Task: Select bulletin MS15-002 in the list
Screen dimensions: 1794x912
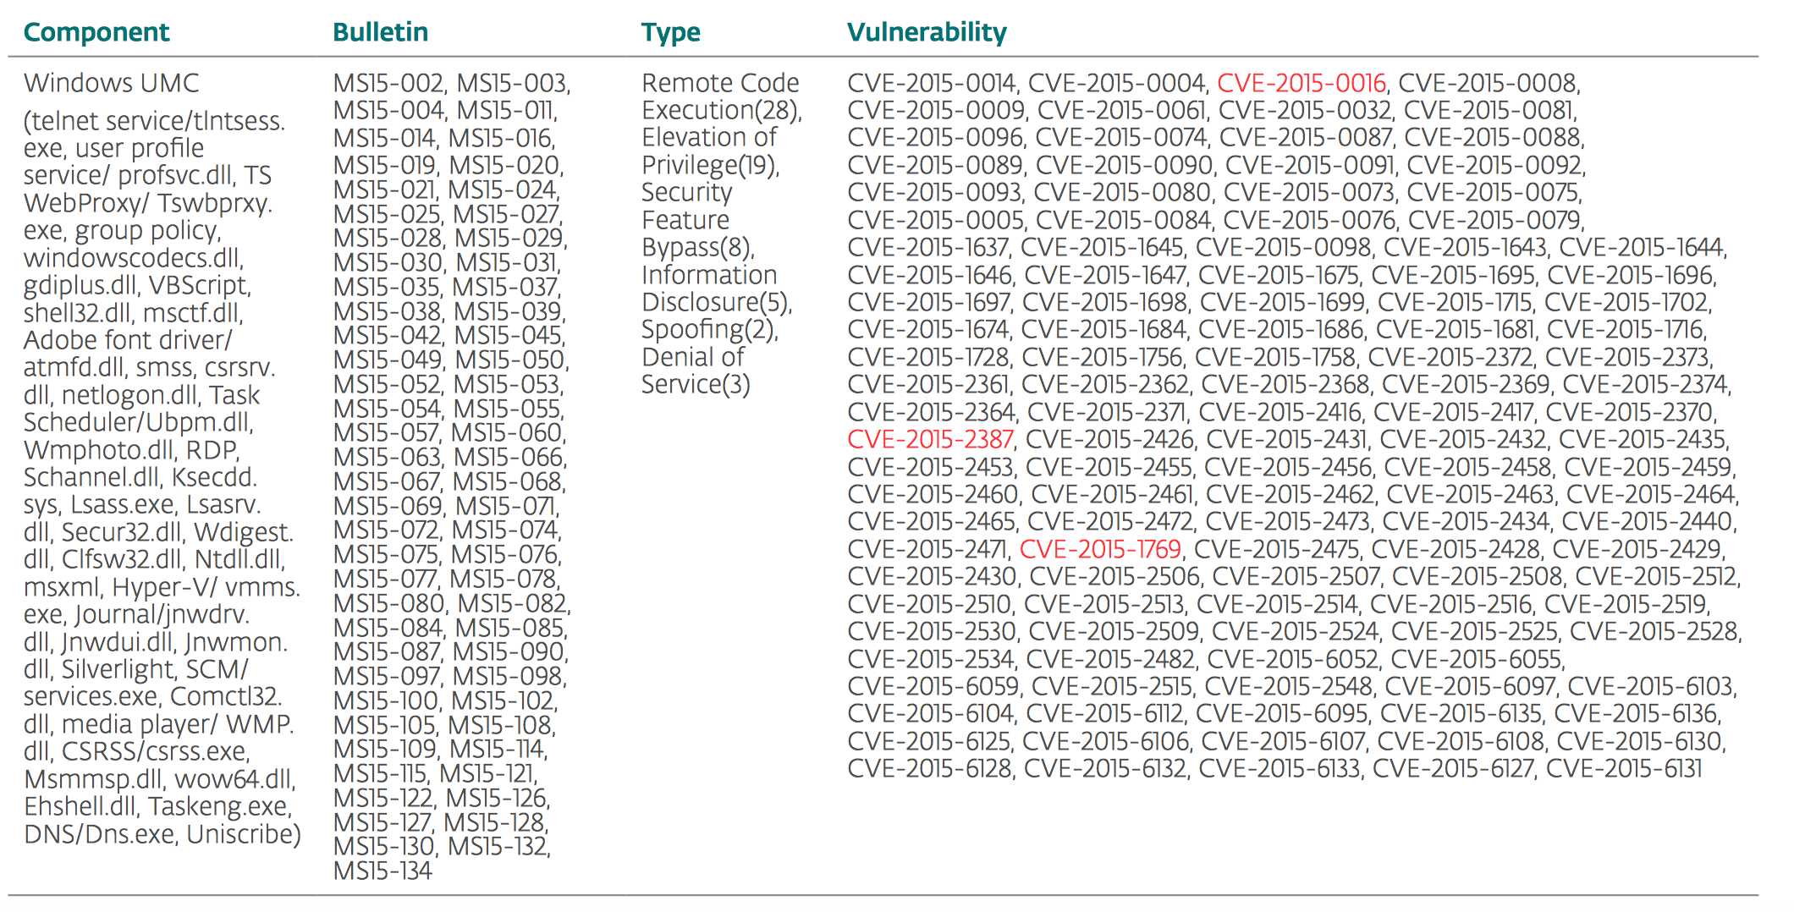Action: coord(388,83)
